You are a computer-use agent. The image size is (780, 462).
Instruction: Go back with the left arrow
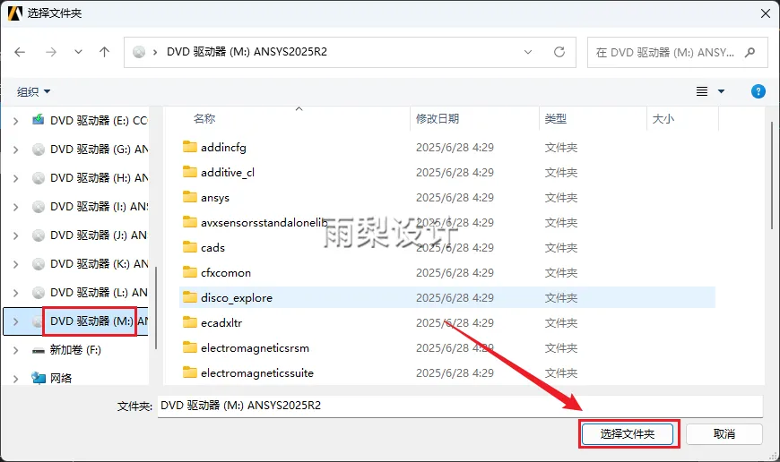[20, 52]
